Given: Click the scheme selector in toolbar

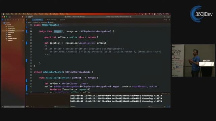Looking at the screenshot, I should (68, 17).
